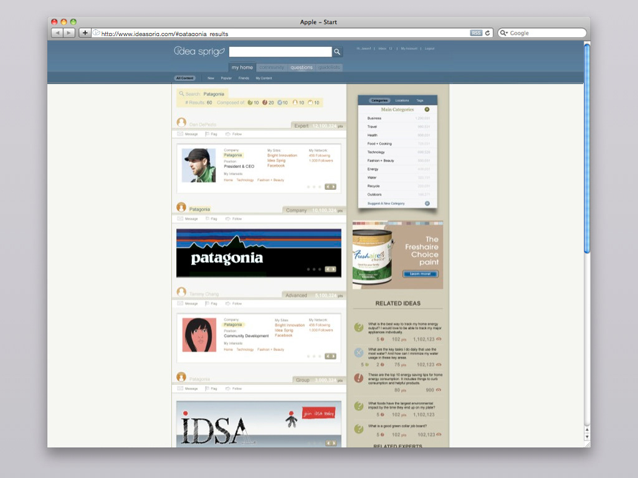Click Tammy Chang's avatar icon
638x478 pixels.
click(x=181, y=292)
